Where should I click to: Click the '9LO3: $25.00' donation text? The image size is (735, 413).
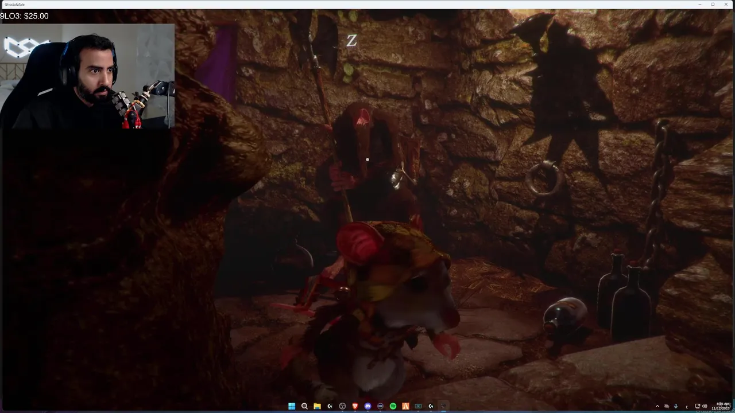[x=25, y=16]
